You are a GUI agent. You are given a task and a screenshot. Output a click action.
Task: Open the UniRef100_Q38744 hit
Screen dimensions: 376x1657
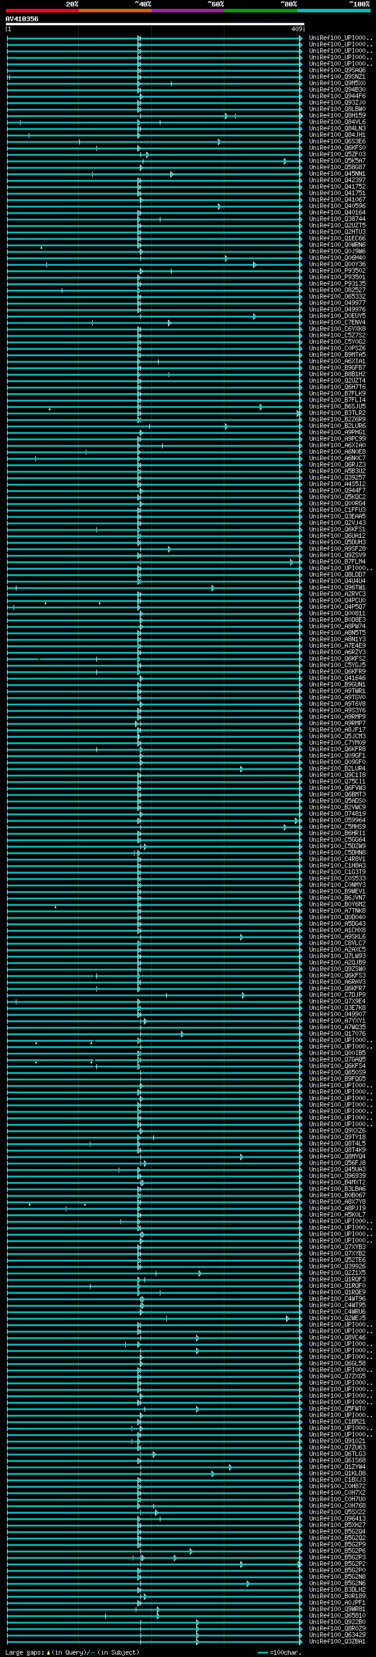[337, 219]
